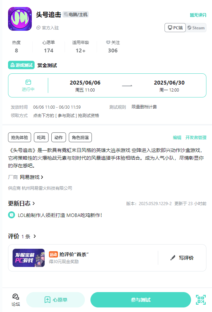The image size is (212, 312).
Task: Click the 写评价 label
Action: tap(186, 258)
